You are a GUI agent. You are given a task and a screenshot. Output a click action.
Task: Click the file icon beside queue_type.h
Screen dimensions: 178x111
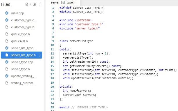7,34
